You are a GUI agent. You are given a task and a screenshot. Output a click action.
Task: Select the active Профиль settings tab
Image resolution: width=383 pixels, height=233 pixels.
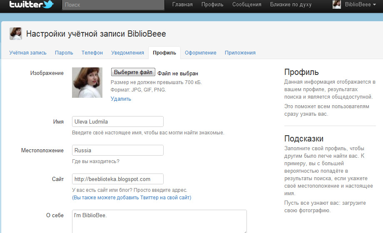[164, 53]
